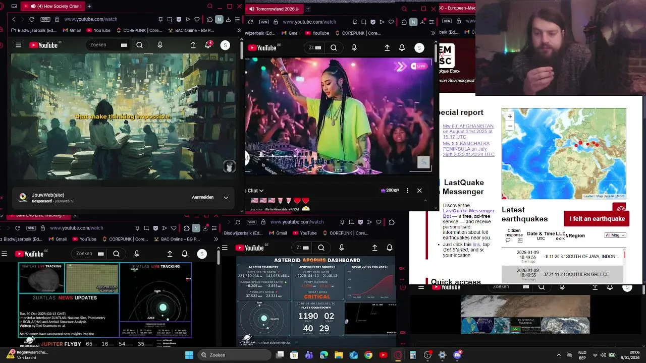Toggle ad blocker shield in How Society window
Viewport: 646px width, 363px height.
179,19
